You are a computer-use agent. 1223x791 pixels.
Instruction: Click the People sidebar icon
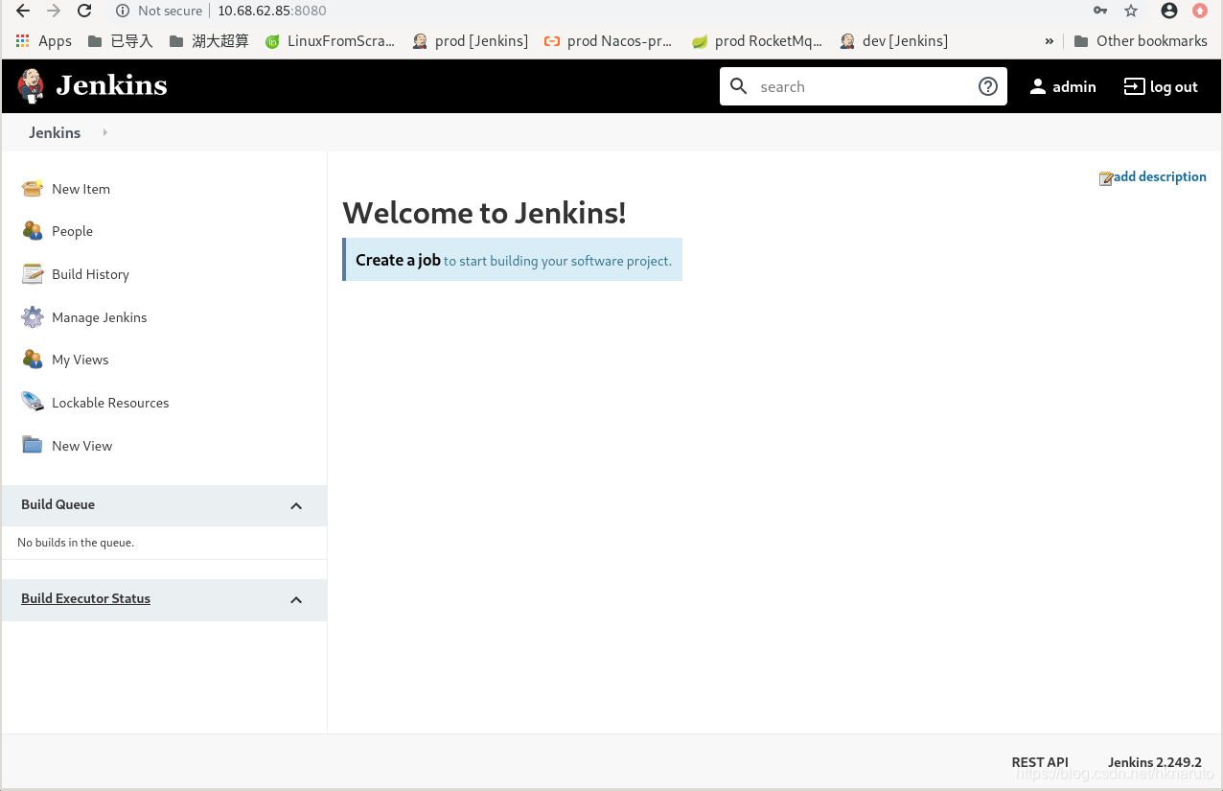pyautogui.click(x=33, y=231)
